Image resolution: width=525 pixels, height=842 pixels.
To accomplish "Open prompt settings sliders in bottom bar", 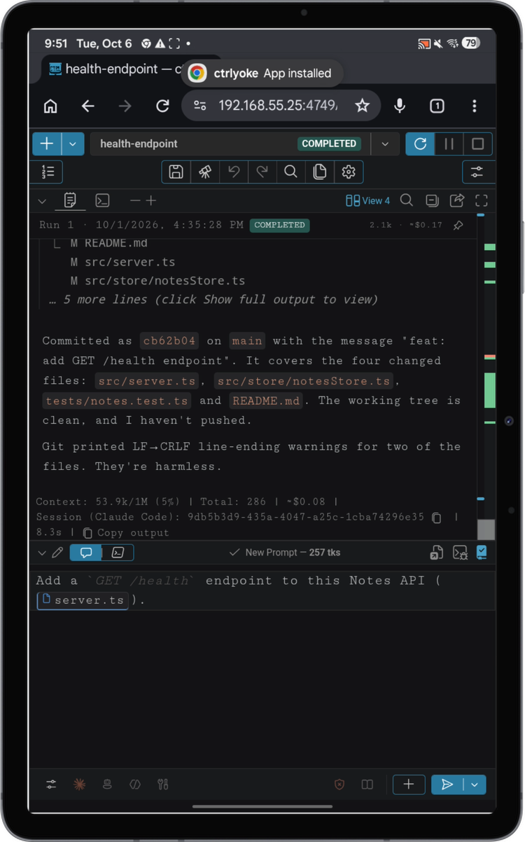I will point(51,785).
